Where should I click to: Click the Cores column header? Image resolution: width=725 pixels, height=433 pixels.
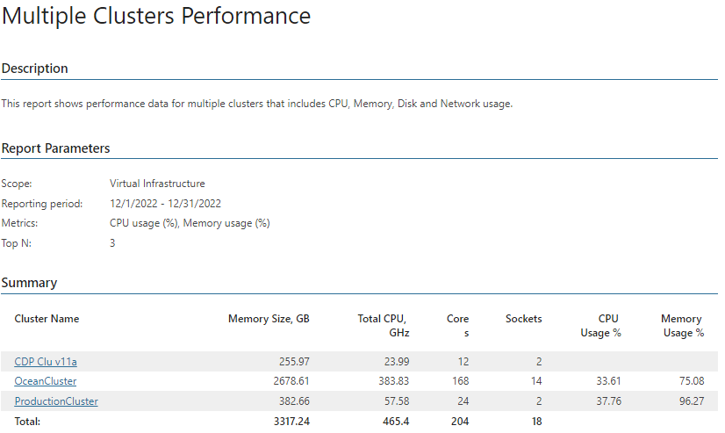point(458,326)
